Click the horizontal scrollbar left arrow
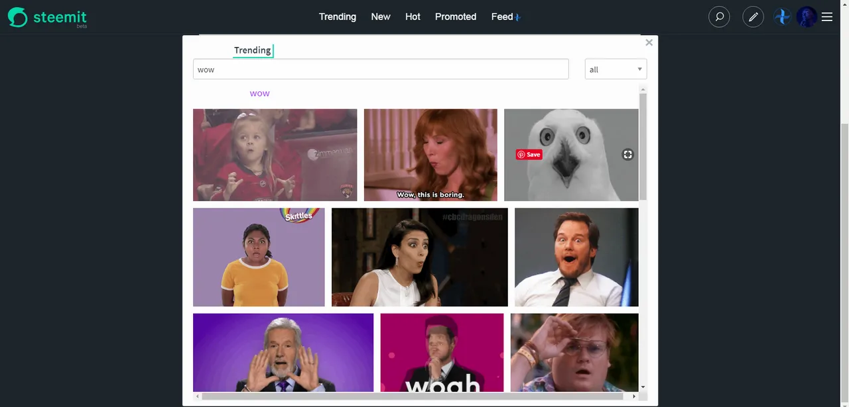Viewport: 849px width, 407px height. [x=197, y=396]
